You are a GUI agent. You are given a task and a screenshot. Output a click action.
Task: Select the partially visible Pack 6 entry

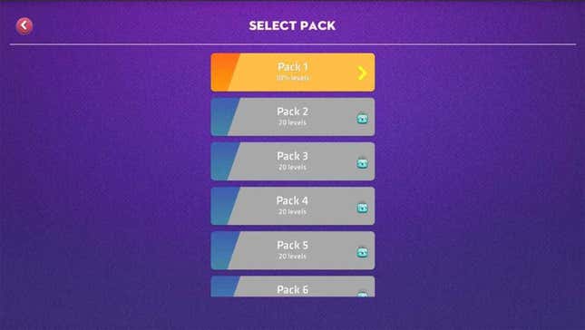coord(293,286)
